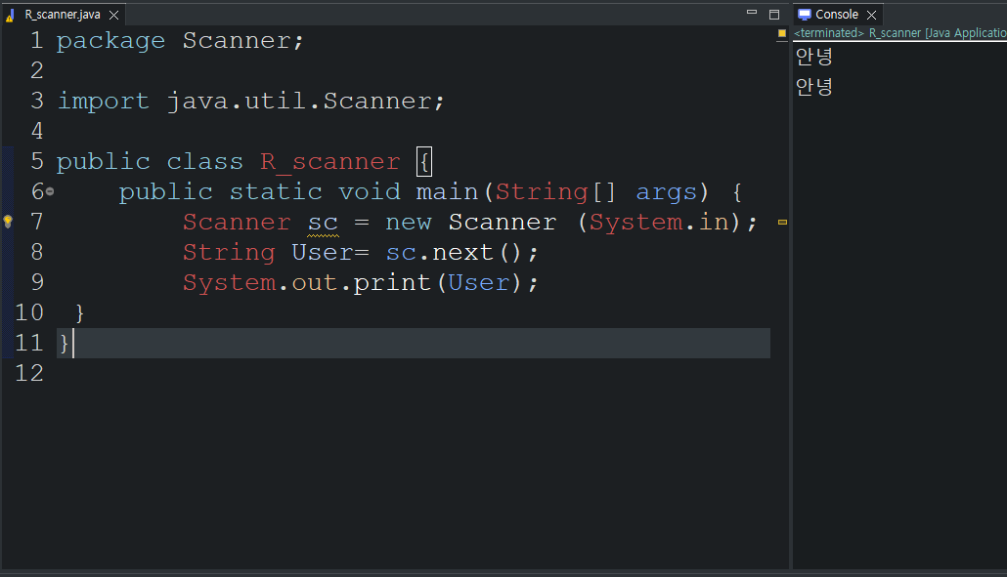Screen dimensions: 1007x577
Task: Click 'String[]' type on line 6
Action: (555, 191)
